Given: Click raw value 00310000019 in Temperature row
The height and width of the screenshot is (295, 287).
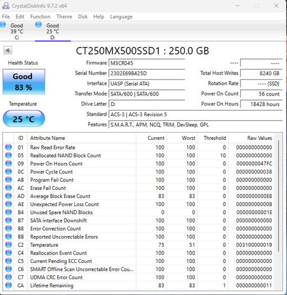Looking at the screenshot, I should click(x=254, y=245).
